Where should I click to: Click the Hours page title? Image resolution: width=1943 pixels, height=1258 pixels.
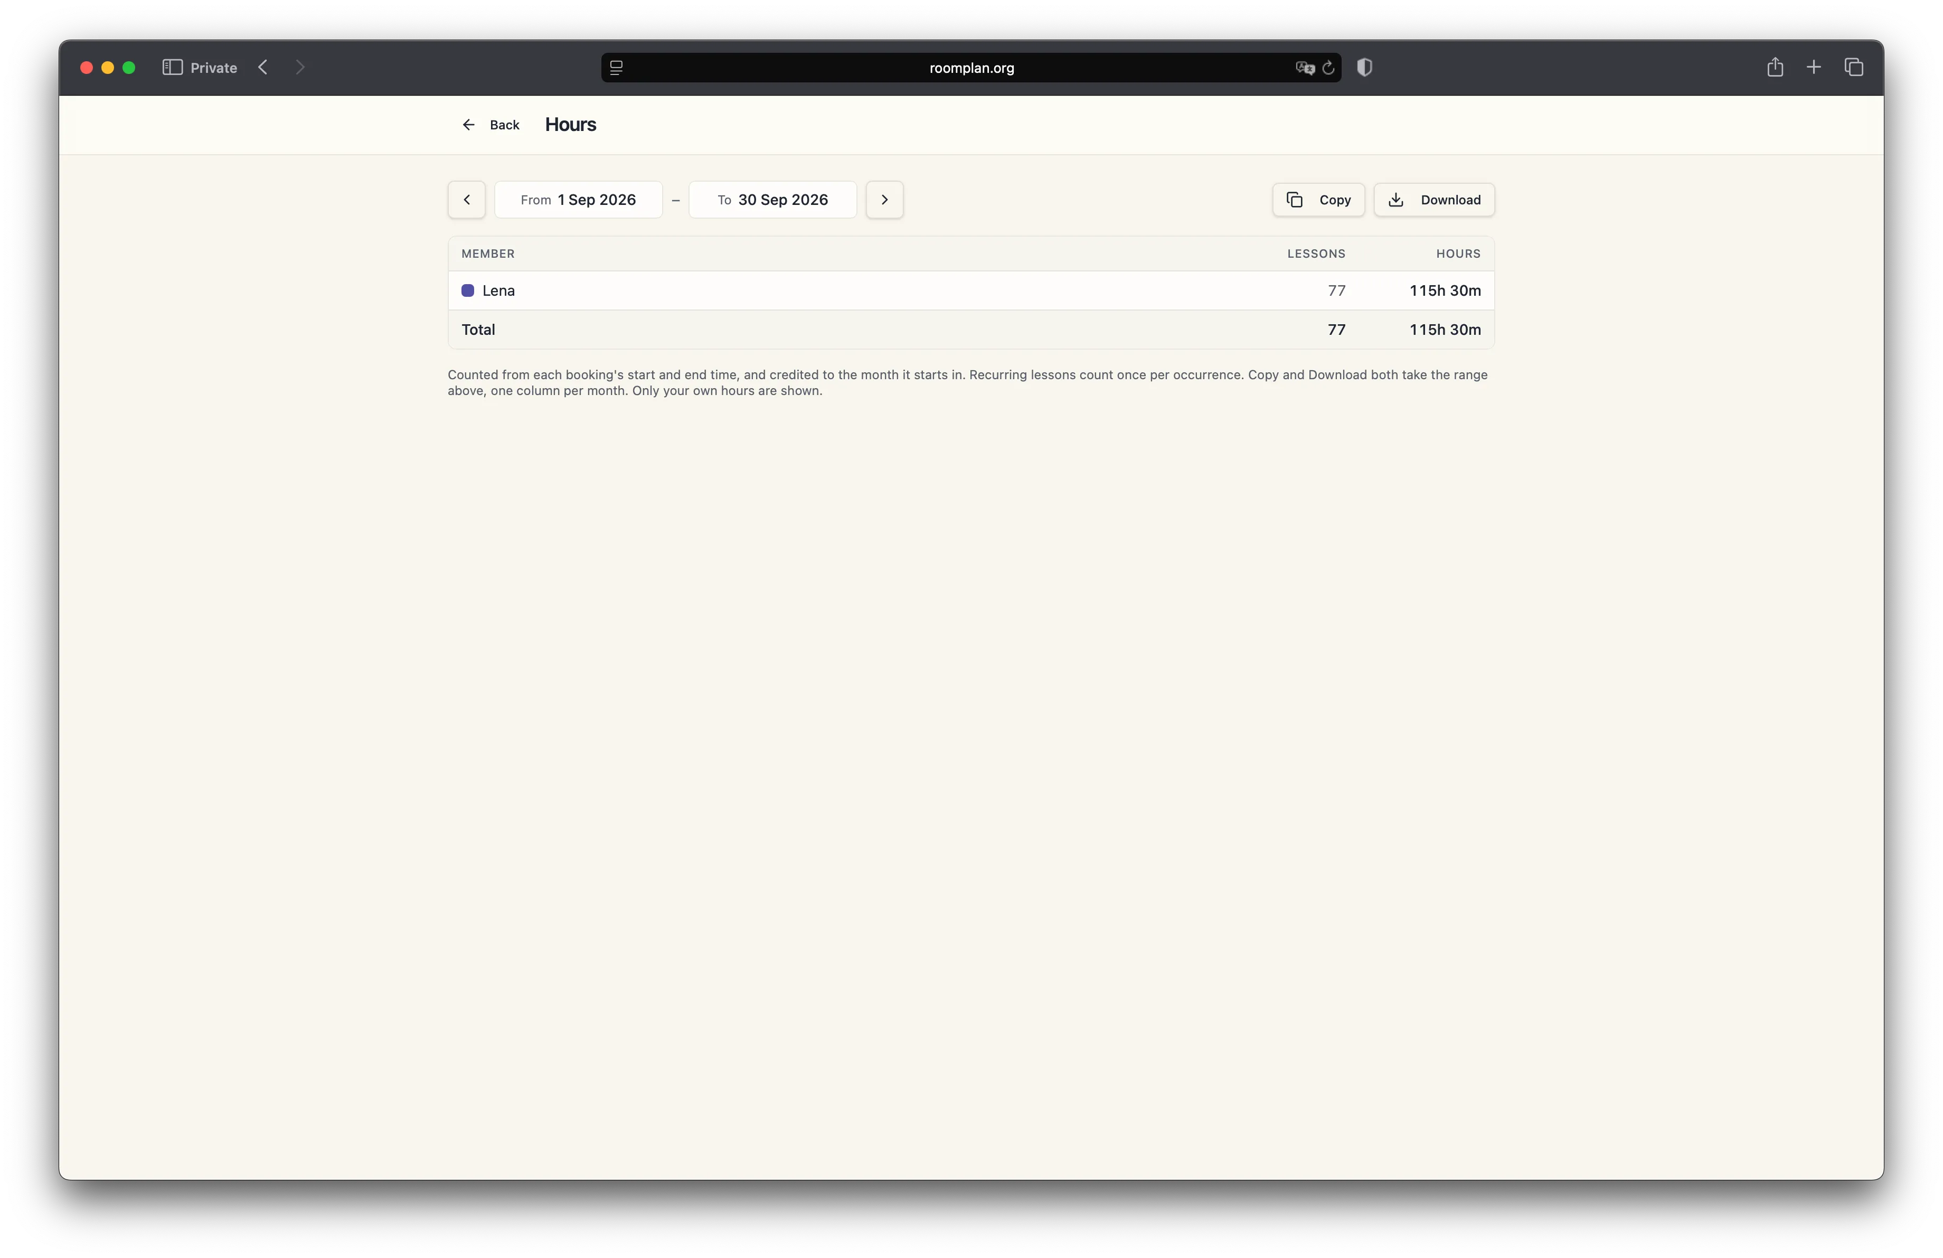click(x=571, y=125)
